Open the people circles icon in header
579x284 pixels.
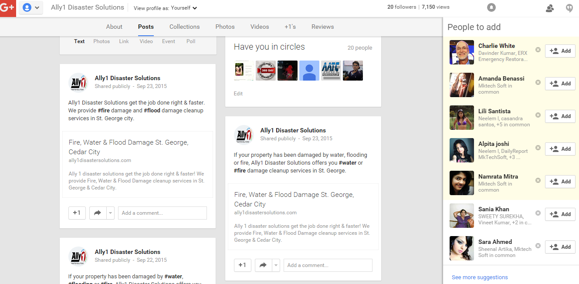tap(550, 8)
